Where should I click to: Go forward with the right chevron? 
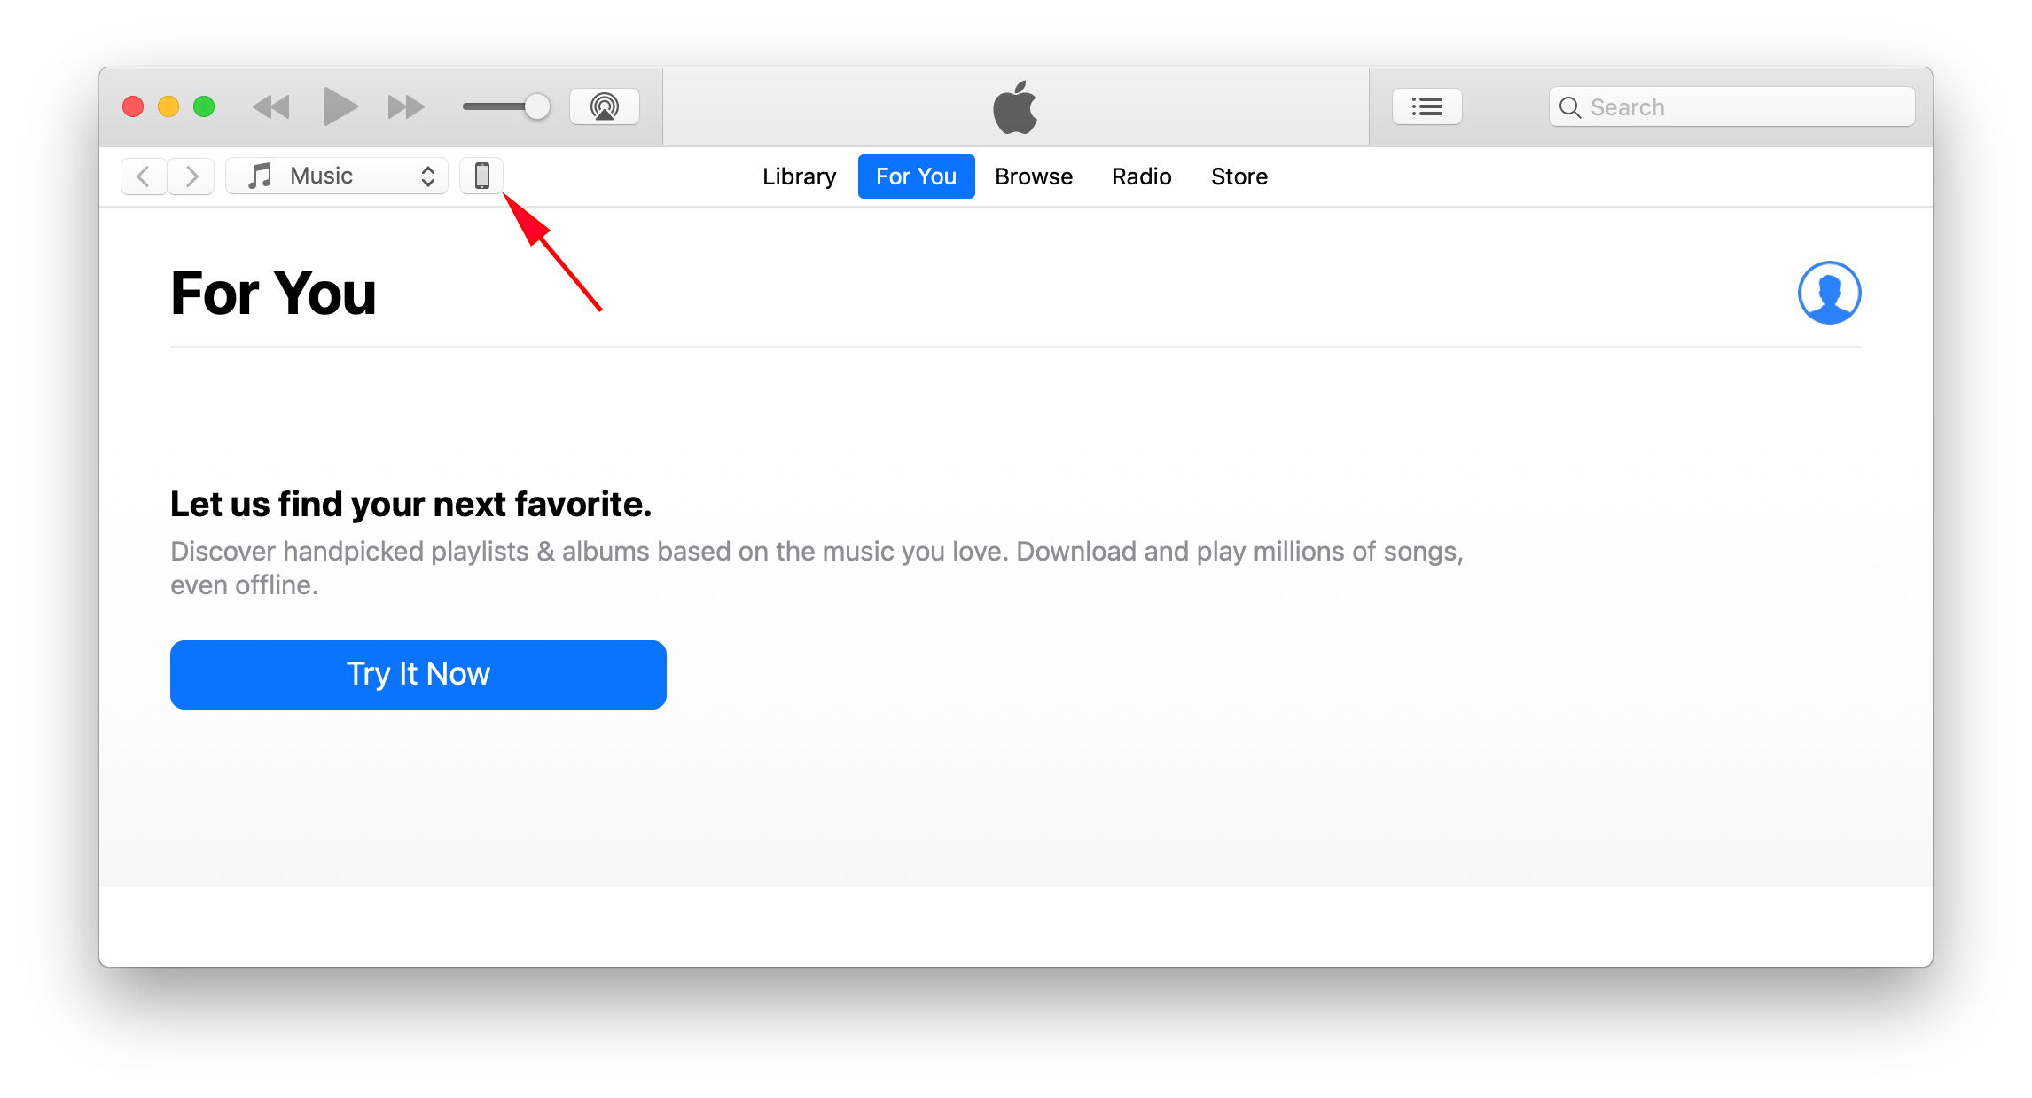coord(191,176)
